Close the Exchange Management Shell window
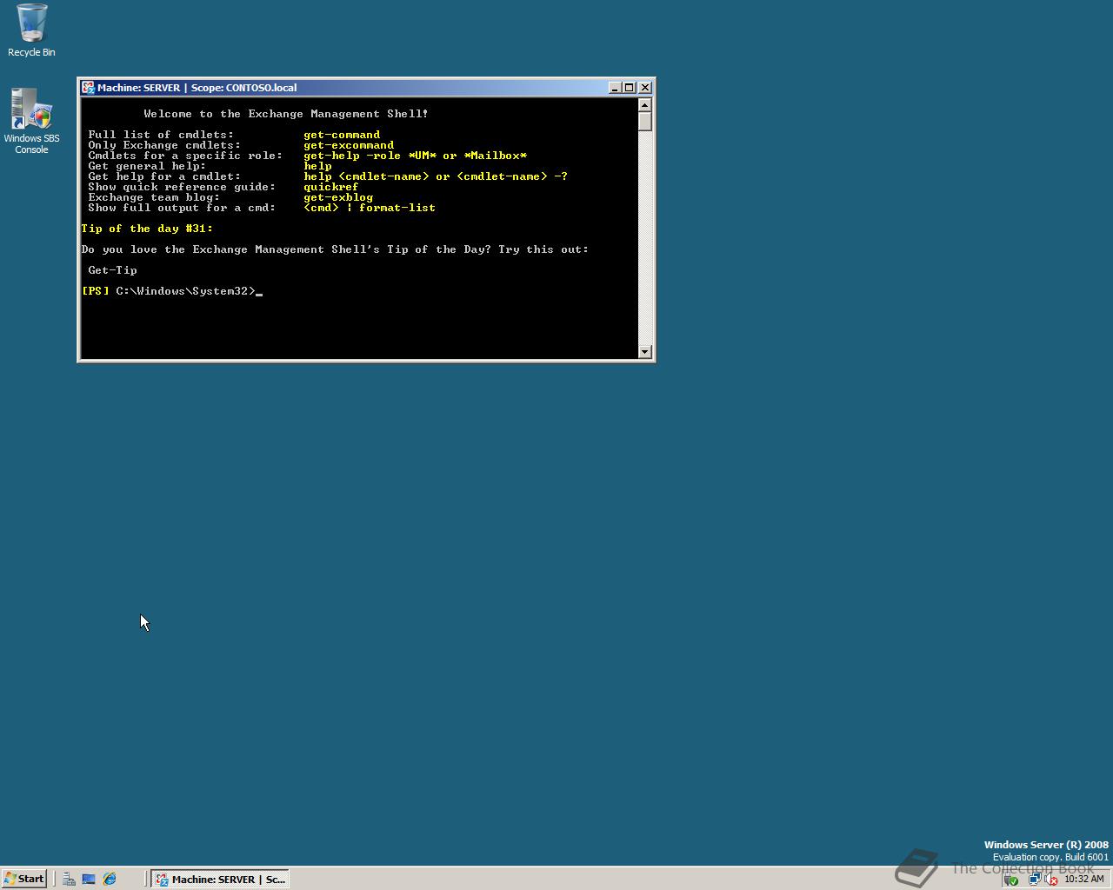The width and height of the screenshot is (1113, 890). pos(645,88)
